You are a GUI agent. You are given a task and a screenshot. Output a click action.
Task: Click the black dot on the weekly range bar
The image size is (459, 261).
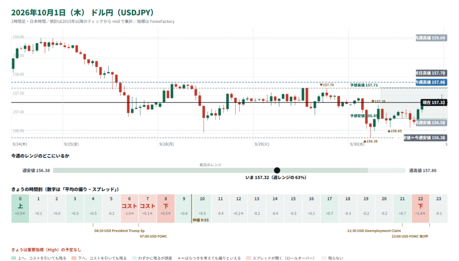[x=277, y=170]
